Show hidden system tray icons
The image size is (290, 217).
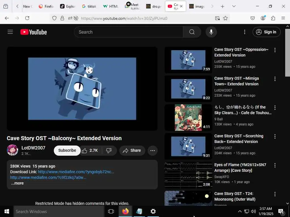pos(240,211)
